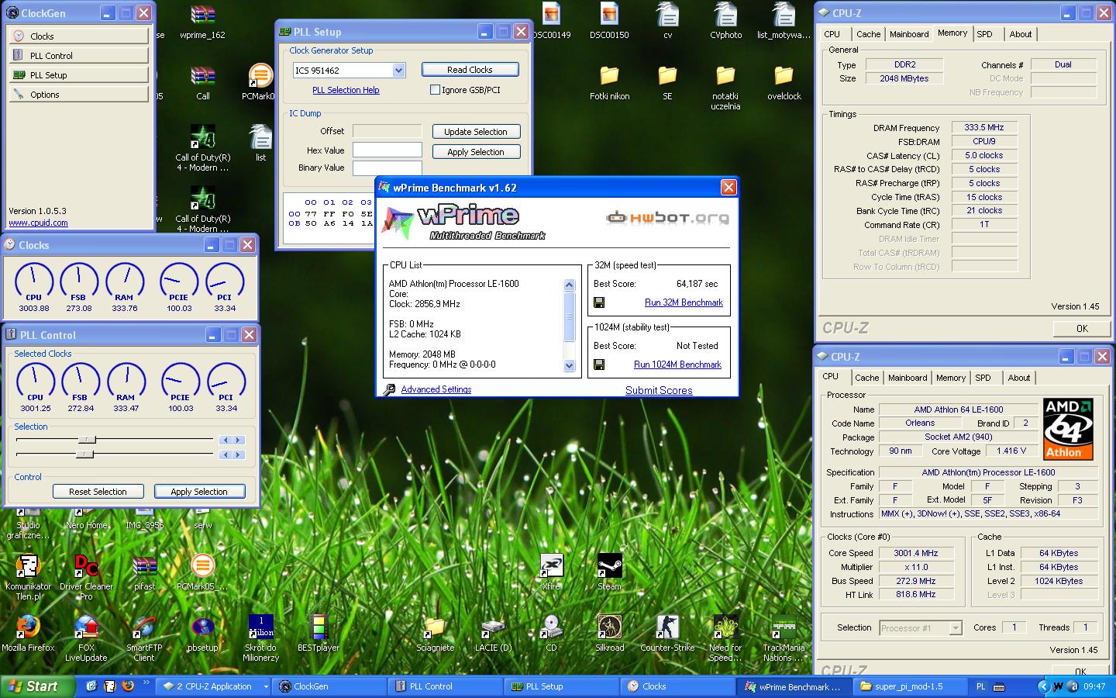Click Run 32M Benchmark link
The image size is (1116, 698).
click(x=684, y=302)
